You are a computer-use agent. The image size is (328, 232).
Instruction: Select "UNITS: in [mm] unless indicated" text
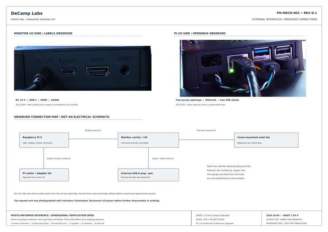pyautogui.click(x=212, y=215)
